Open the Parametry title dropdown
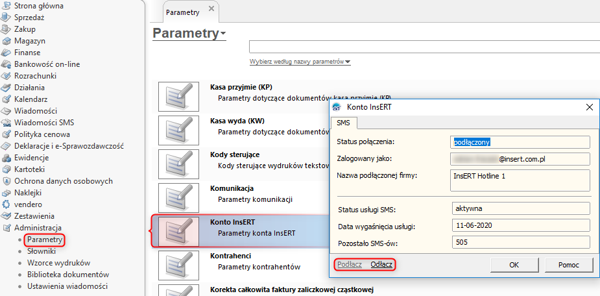Screen dimensions: 600x296 189,33
